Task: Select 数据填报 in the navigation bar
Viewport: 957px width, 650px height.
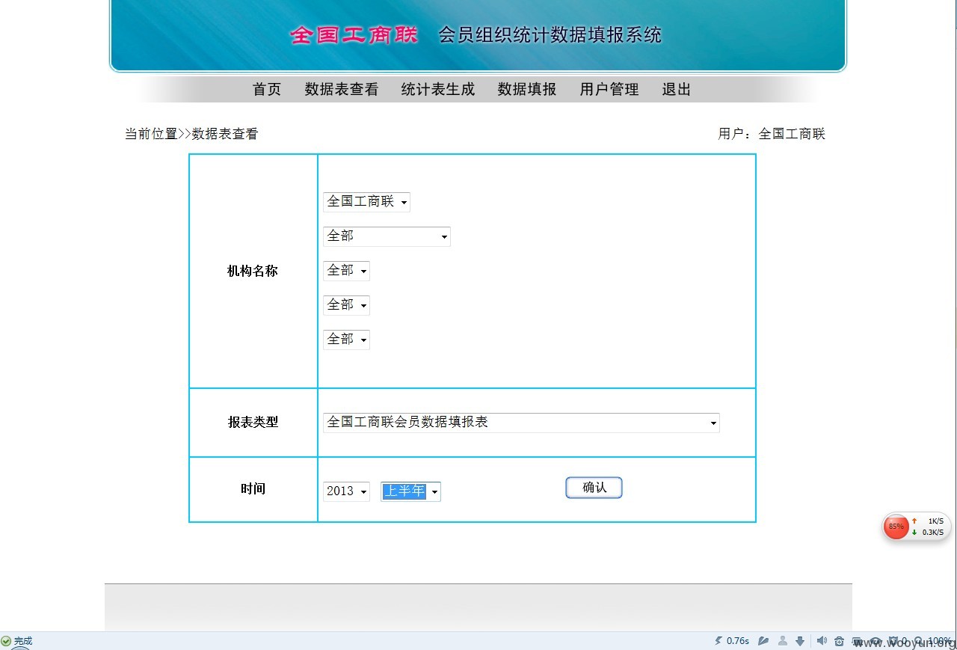Action: tap(527, 90)
